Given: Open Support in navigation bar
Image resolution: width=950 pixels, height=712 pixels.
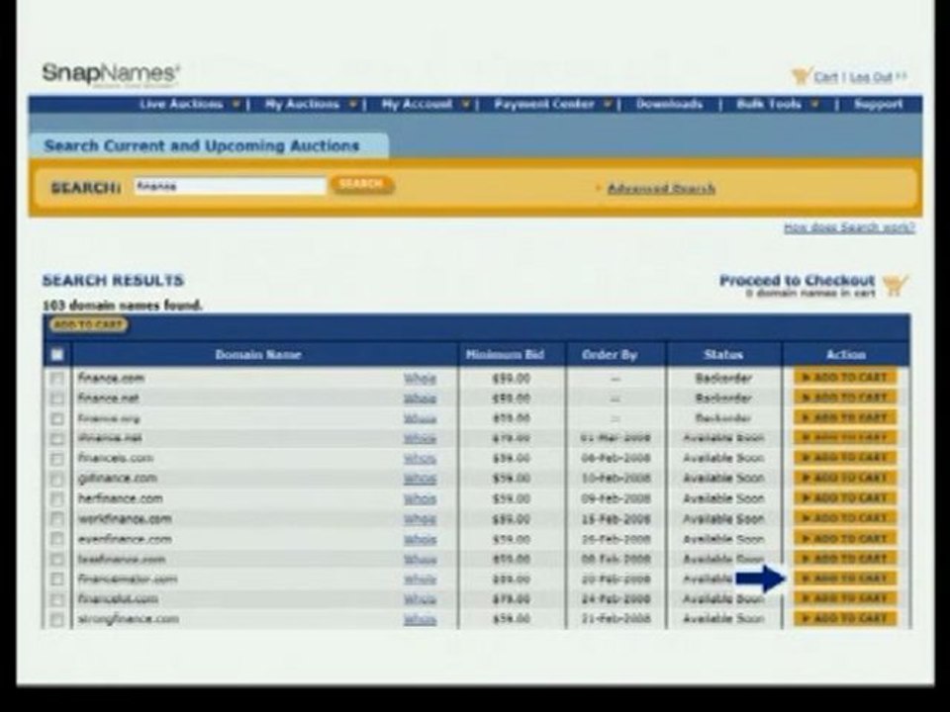Looking at the screenshot, I should (x=879, y=104).
